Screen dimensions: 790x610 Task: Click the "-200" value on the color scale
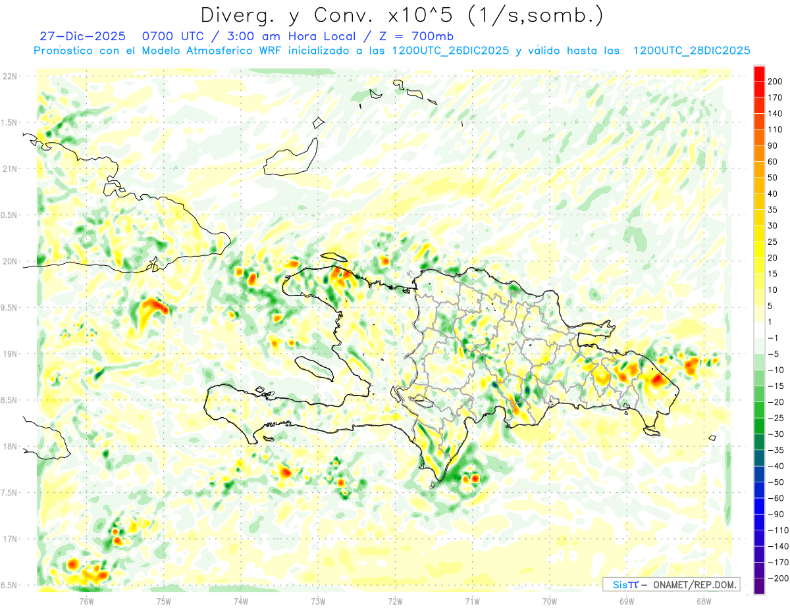click(x=777, y=578)
